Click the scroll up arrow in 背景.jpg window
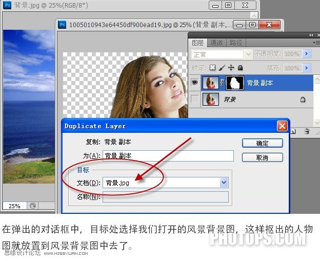 [x=254, y=15]
